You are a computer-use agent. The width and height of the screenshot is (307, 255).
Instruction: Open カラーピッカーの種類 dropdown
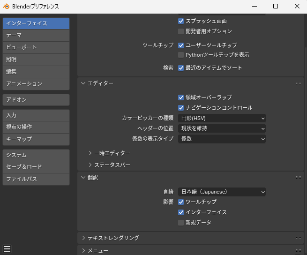(x=222, y=118)
